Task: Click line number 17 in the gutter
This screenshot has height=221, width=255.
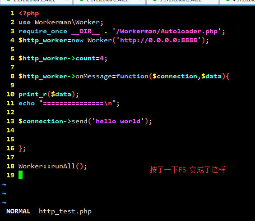Action: (10, 157)
